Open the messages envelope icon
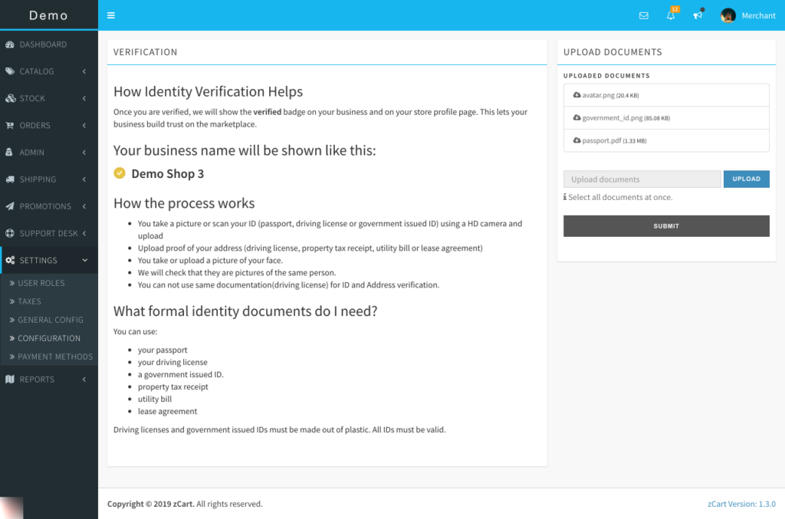The width and height of the screenshot is (785, 519). [x=643, y=15]
